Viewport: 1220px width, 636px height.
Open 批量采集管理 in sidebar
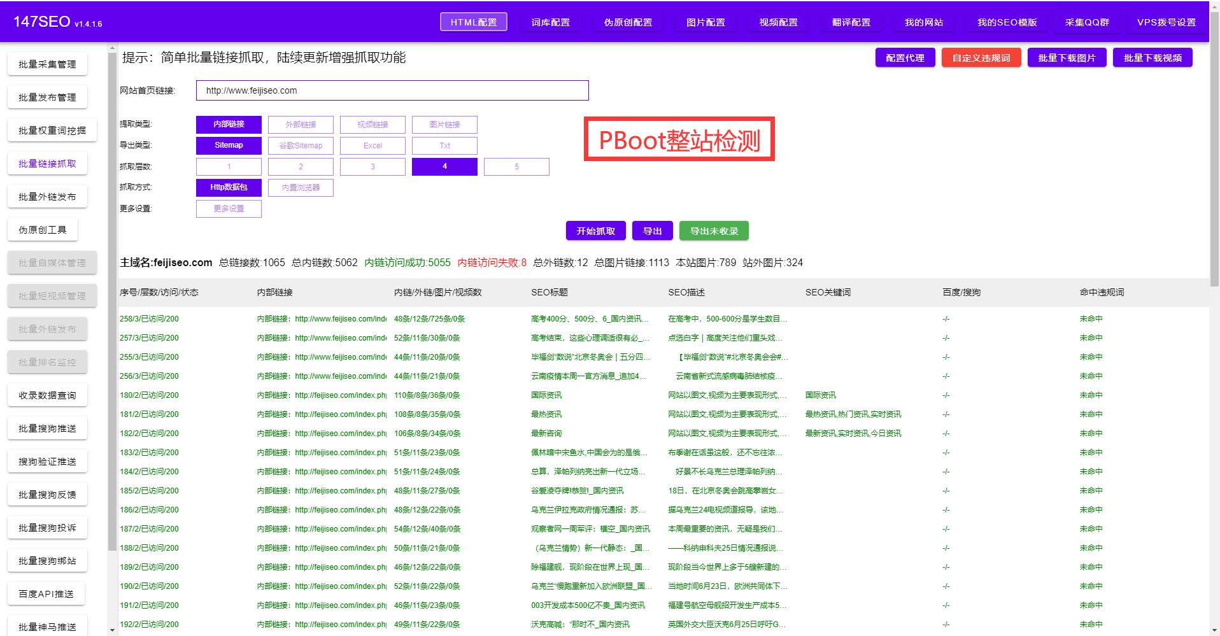(x=47, y=64)
